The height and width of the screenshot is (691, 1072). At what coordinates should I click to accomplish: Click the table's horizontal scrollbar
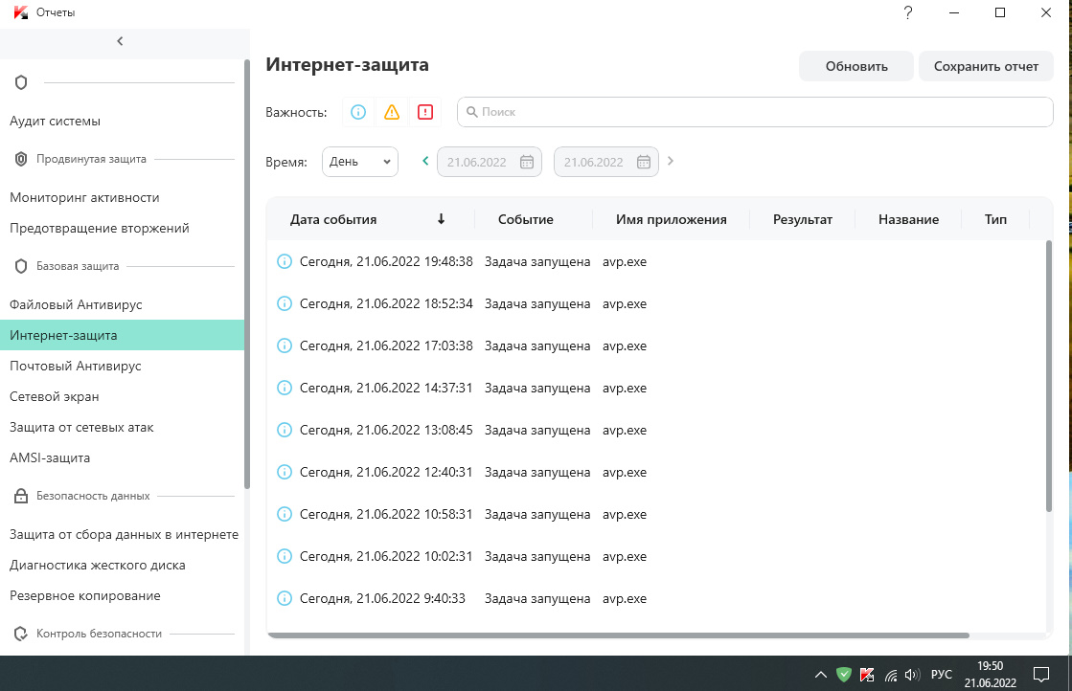tap(619, 635)
